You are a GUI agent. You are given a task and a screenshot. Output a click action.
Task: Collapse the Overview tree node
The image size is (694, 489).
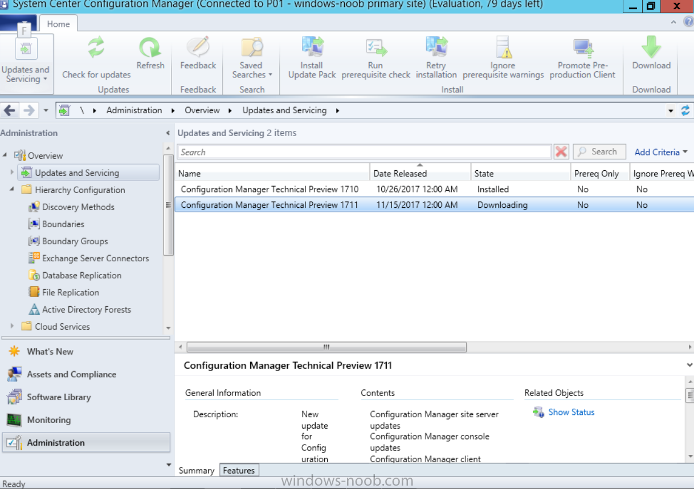tap(5, 155)
